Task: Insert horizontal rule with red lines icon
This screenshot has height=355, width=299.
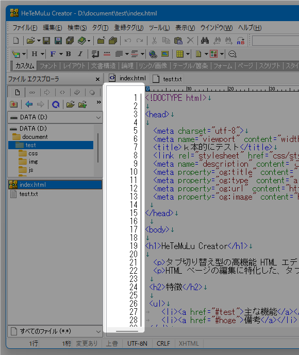Action: (x=107, y=54)
